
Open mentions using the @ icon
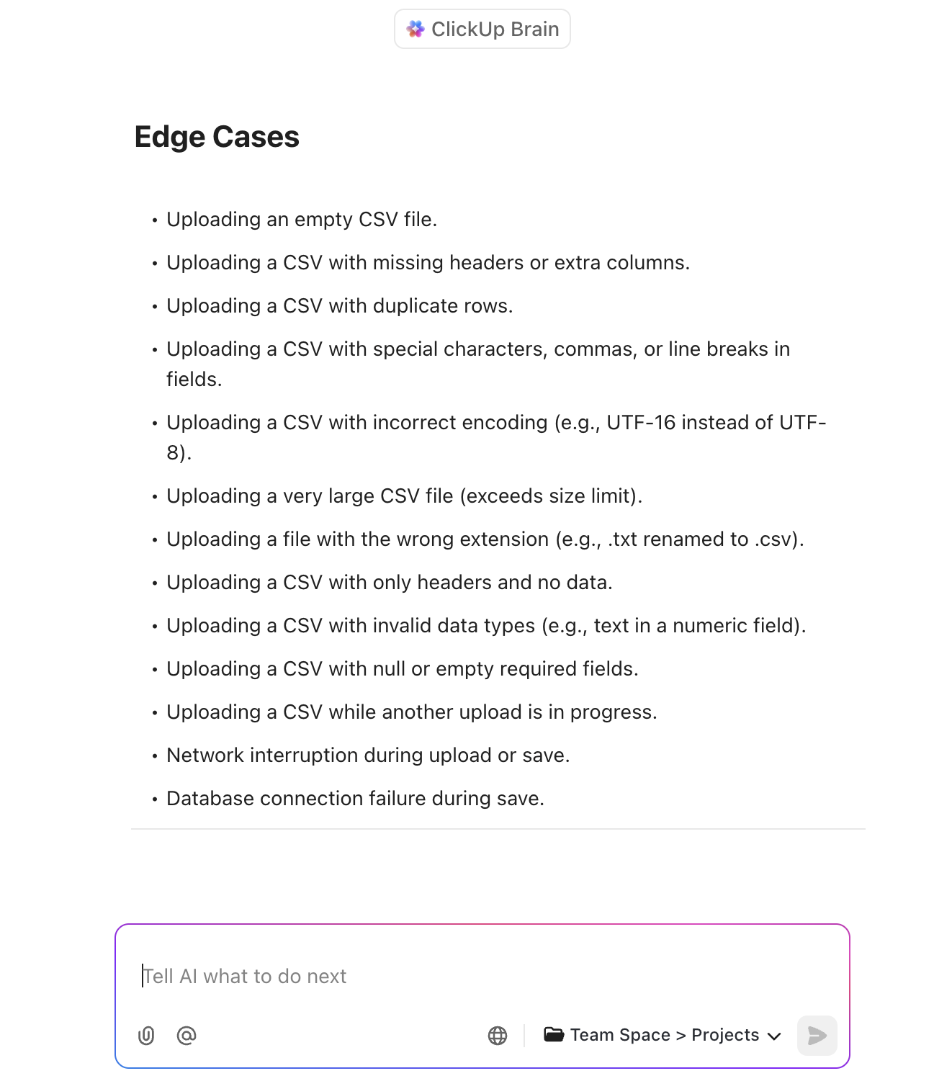187,1036
